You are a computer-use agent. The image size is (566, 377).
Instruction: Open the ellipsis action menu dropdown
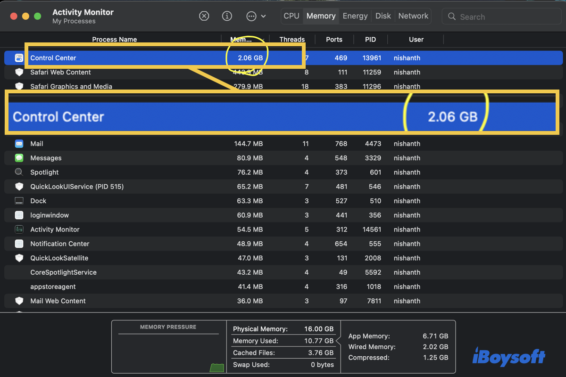(x=256, y=16)
